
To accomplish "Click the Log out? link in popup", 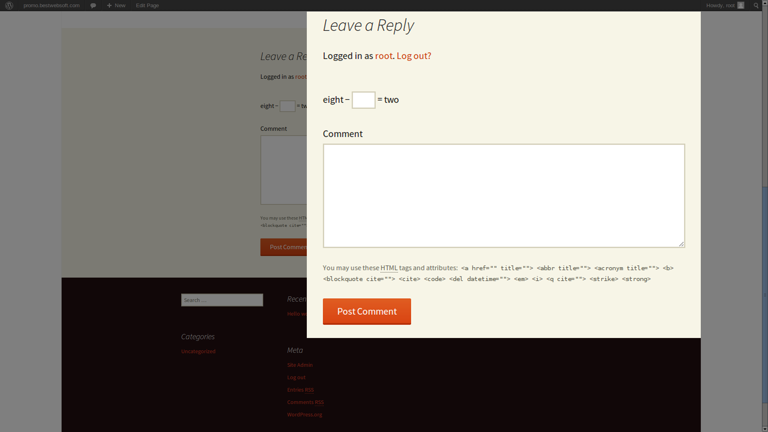I will (414, 56).
